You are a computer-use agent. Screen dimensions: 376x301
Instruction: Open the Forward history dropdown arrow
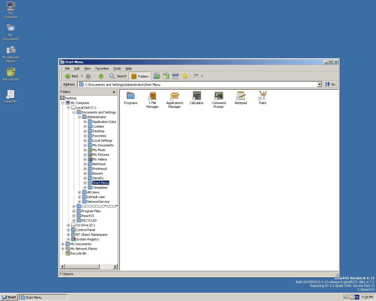click(x=94, y=76)
